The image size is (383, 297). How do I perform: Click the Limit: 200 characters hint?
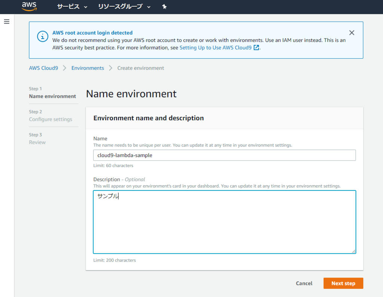[114, 260]
